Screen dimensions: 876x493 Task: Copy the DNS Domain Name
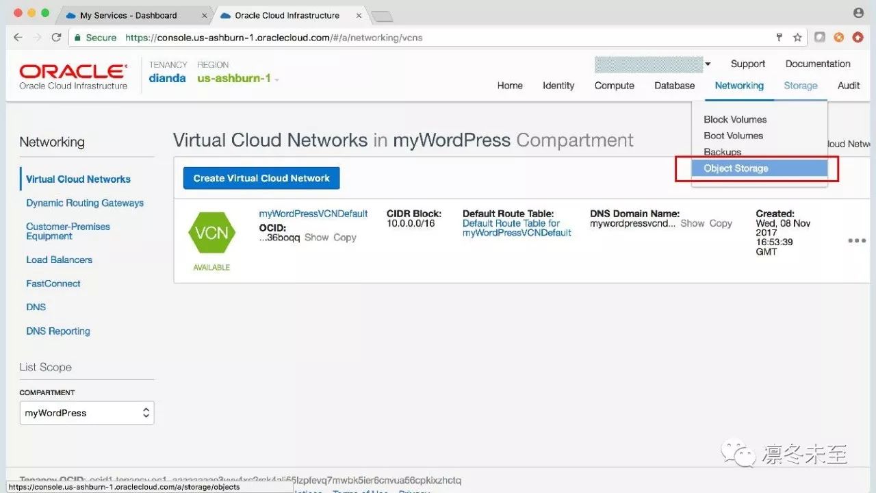(721, 224)
